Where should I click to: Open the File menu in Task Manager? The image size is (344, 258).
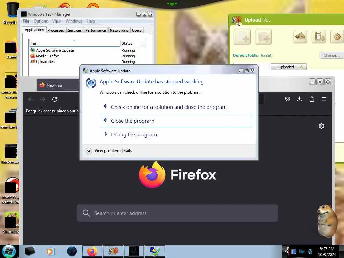pos(26,21)
